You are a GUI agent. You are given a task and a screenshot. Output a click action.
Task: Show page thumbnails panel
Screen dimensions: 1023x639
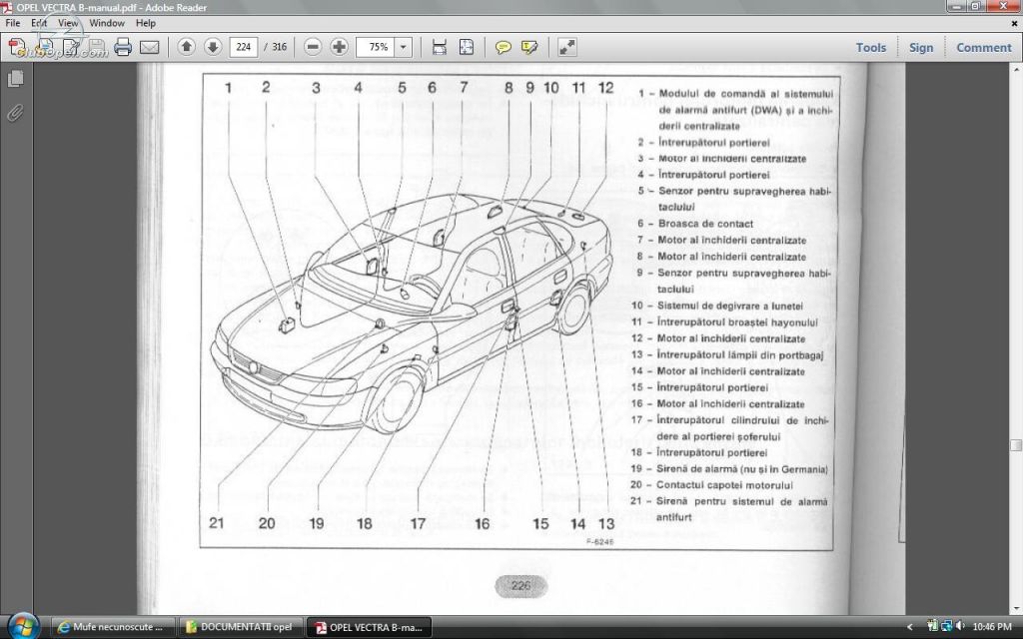(16, 79)
